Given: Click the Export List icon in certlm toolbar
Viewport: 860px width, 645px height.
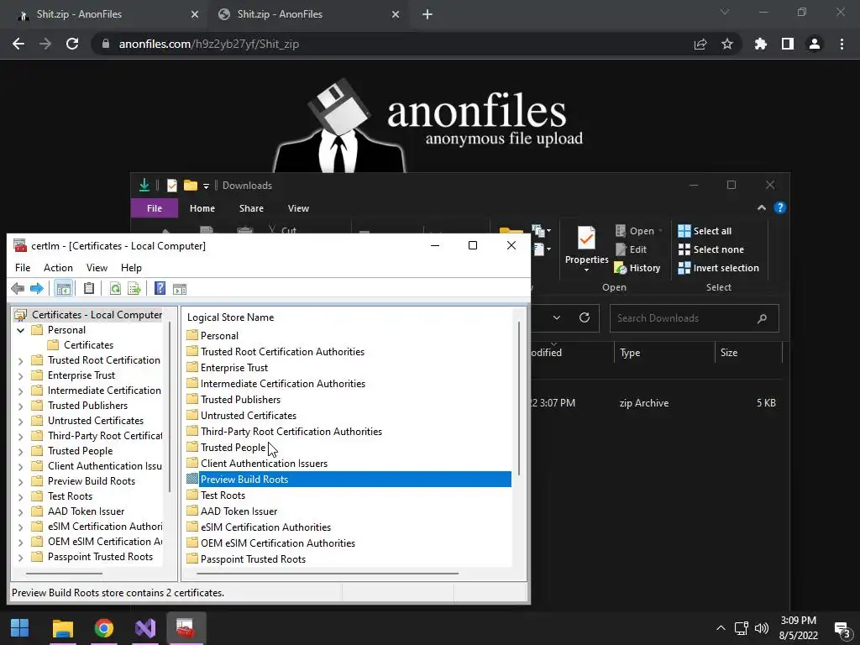Looking at the screenshot, I should tap(134, 289).
